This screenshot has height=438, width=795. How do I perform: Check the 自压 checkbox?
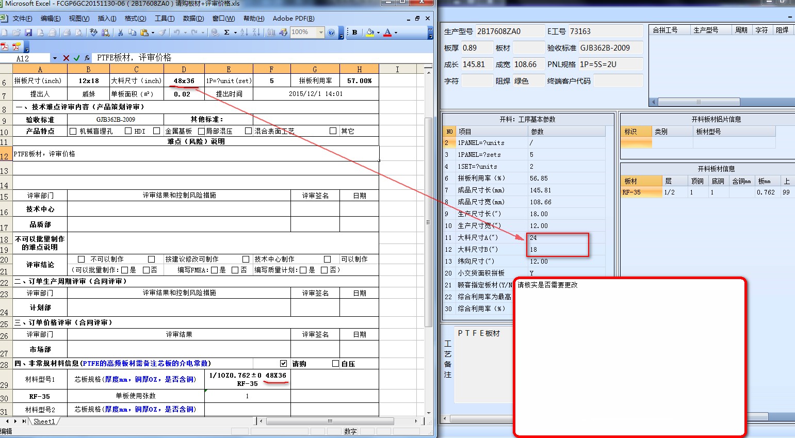click(336, 363)
